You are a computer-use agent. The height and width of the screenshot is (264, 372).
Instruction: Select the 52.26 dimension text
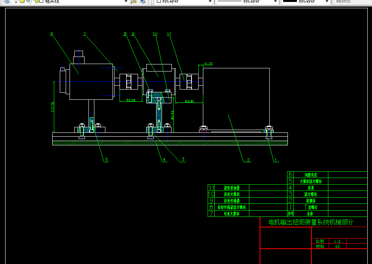[131, 100]
